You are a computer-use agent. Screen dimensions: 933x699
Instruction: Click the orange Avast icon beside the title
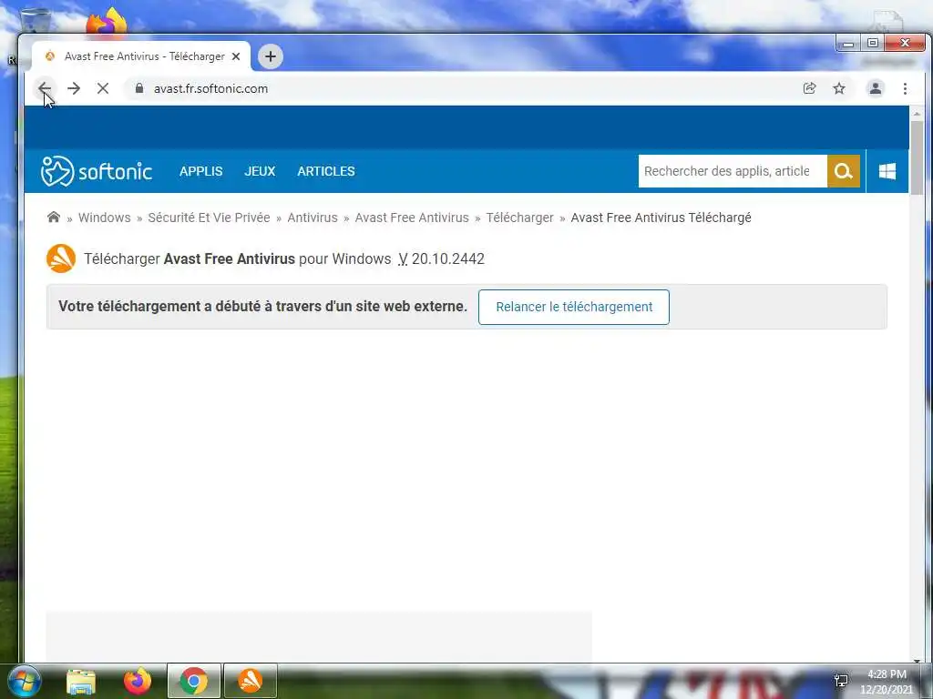pos(61,258)
